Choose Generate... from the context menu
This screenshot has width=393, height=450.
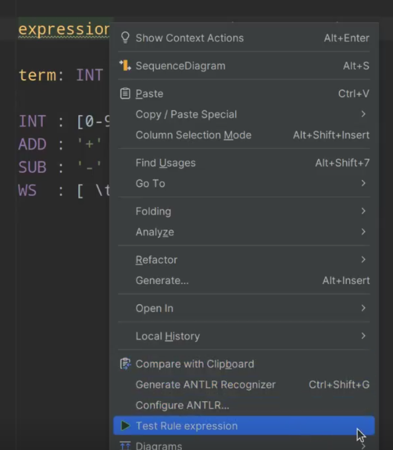[162, 281]
